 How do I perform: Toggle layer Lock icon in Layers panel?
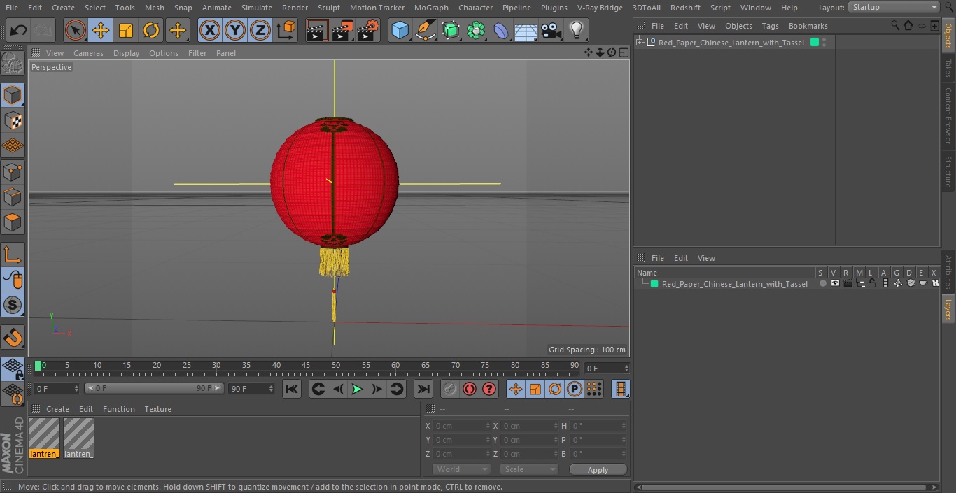[872, 283]
